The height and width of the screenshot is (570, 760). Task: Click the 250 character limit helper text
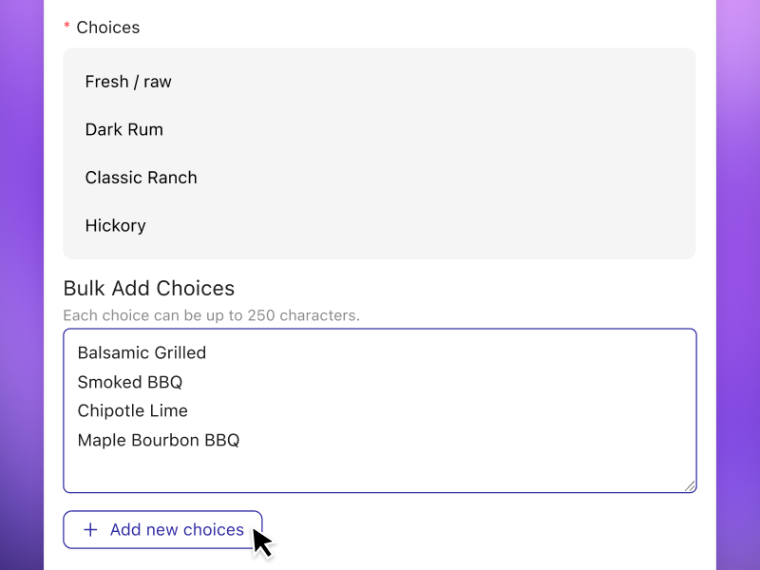[211, 315]
